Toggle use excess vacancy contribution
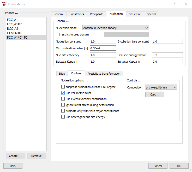Image resolution: width=192 pixels, height=172 pixels. pos(63,99)
